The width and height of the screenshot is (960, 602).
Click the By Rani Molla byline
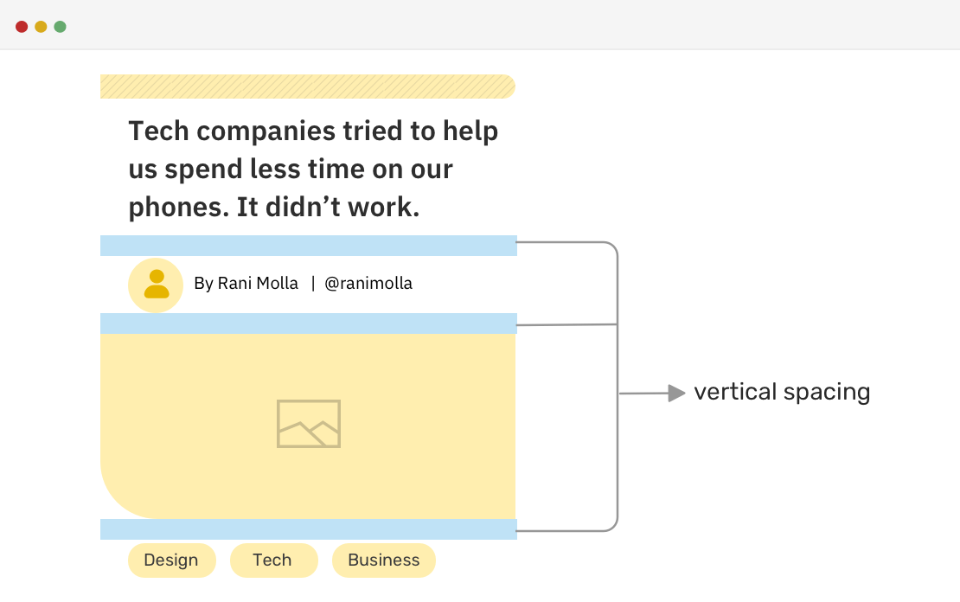point(246,284)
